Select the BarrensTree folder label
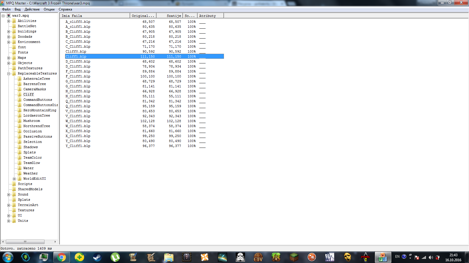This screenshot has height=263, width=469. coord(35,84)
